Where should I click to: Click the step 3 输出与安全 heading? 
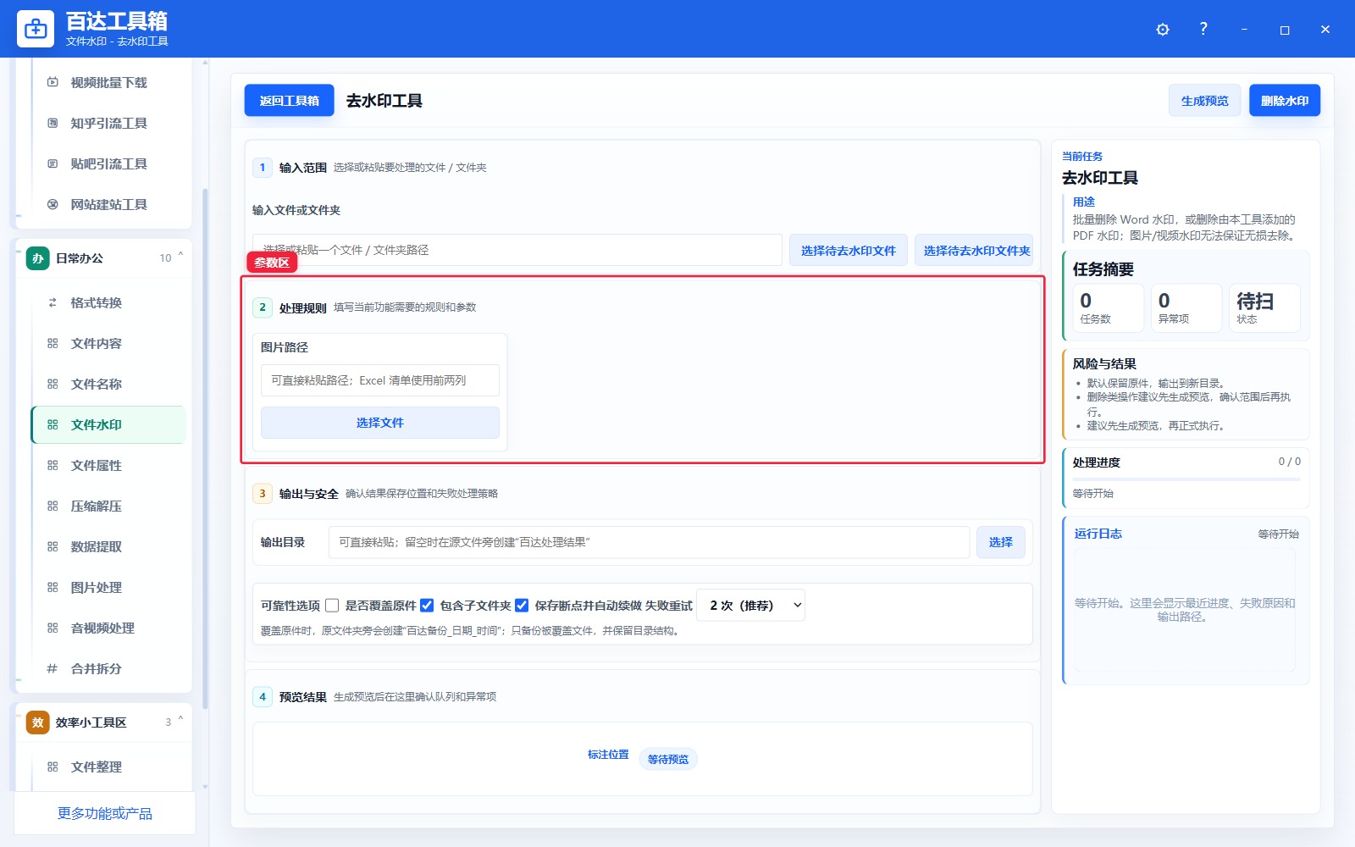(x=309, y=494)
